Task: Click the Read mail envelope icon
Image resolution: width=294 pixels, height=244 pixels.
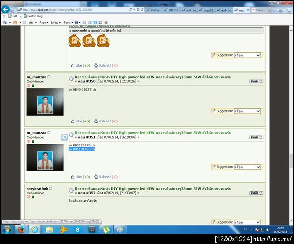Action: (25, 23)
